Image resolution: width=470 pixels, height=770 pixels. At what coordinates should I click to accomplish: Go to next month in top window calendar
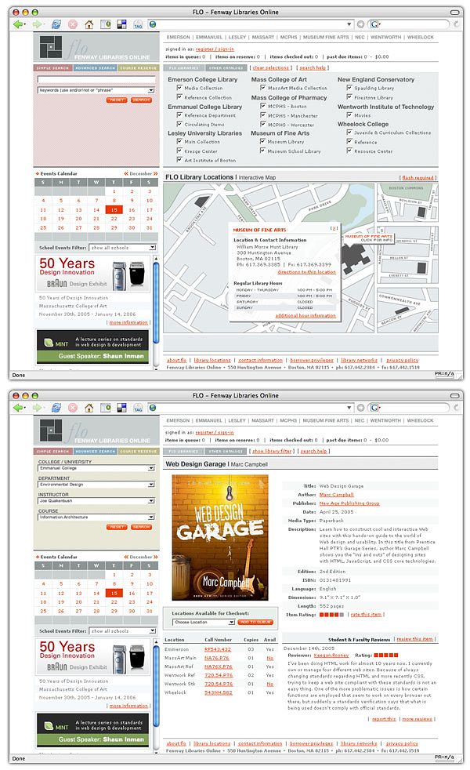(156, 174)
